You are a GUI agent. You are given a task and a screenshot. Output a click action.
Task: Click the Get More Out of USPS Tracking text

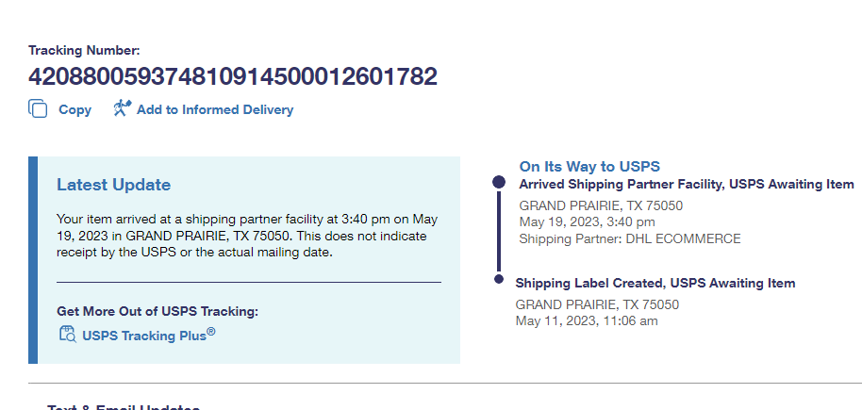click(157, 311)
